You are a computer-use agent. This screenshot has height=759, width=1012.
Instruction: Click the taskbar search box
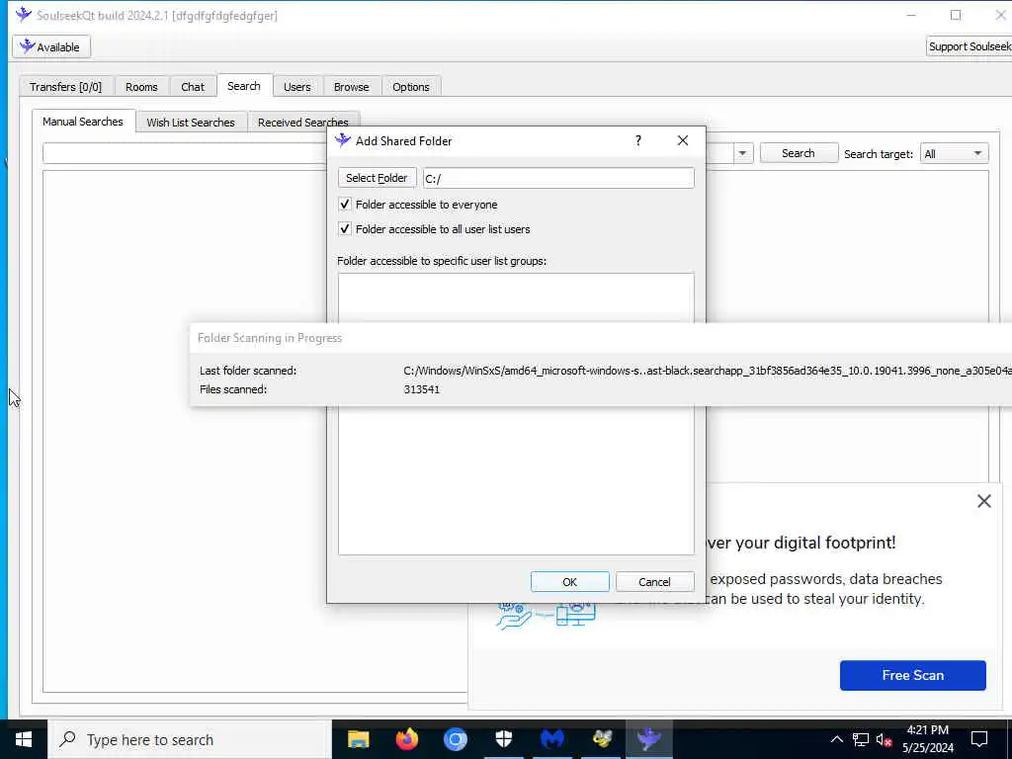(190, 739)
